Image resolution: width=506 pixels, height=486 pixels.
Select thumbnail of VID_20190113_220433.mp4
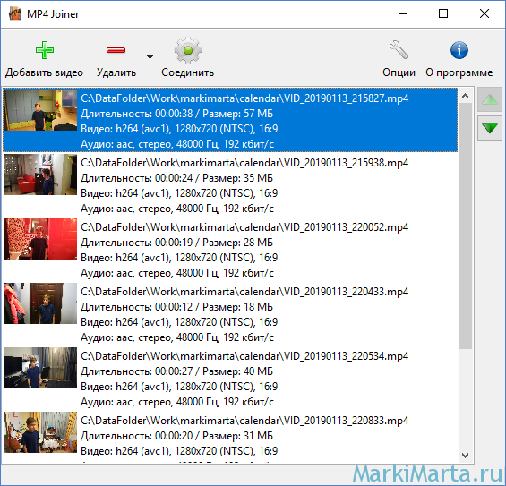(40, 303)
